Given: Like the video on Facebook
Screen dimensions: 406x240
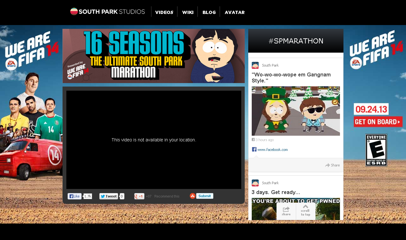Looking at the screenshot, I should [75, 196].
